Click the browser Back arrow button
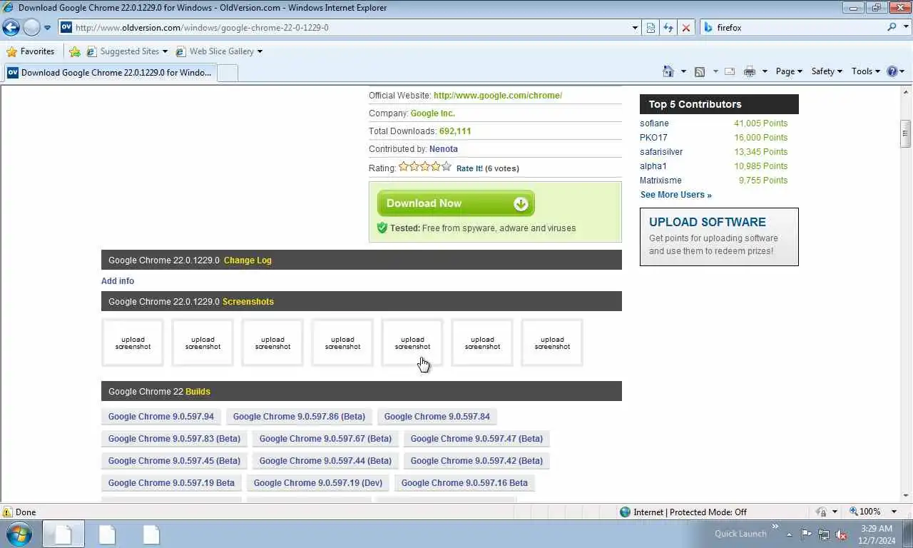The width and height of the screenshot is (913, 548). click(x=11, y=27)
